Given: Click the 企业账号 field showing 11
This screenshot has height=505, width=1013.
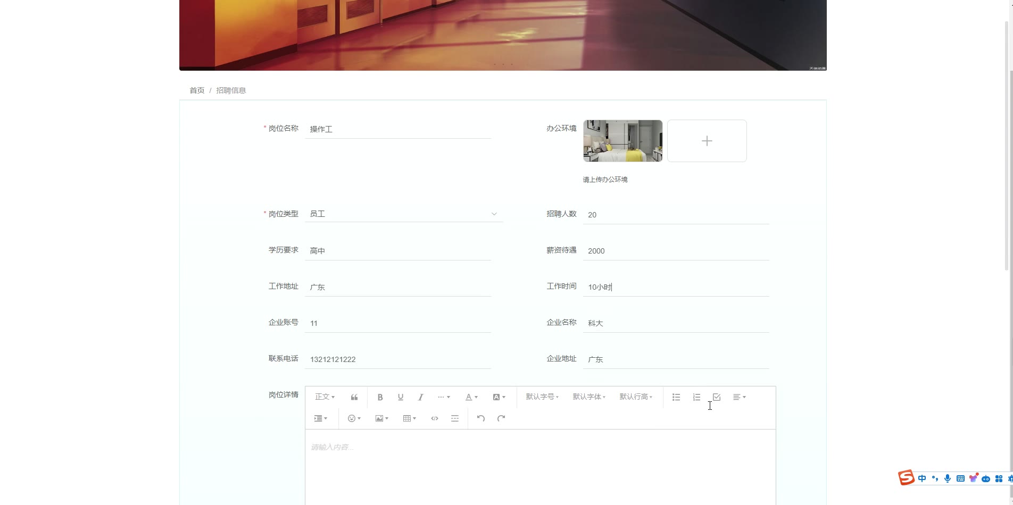Looking at the screenshot, I should pyautogui.click(x=398, y=323).
